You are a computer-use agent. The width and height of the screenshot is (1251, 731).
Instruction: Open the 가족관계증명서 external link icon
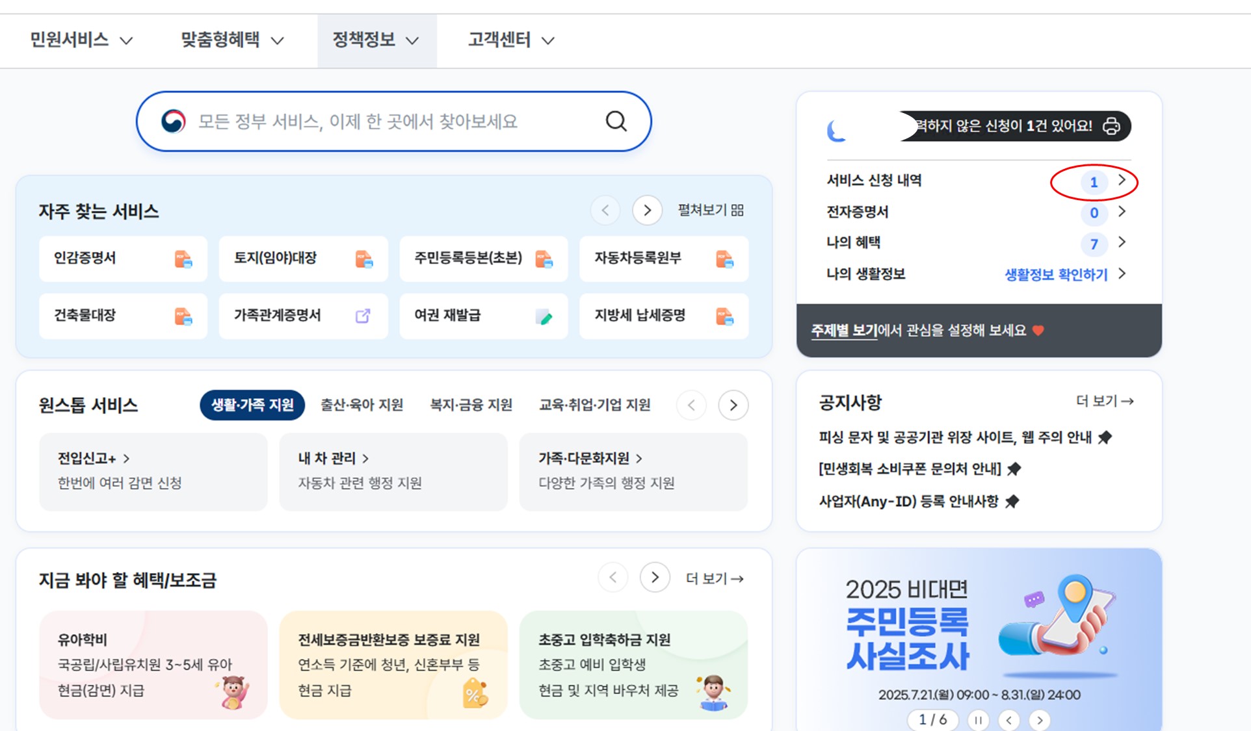[x=363, y=316]
